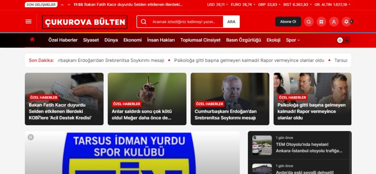Click ÖZEL HABERLER tag on bee article
The height and width of the screenshot is (174, 376).
point(127,104)
